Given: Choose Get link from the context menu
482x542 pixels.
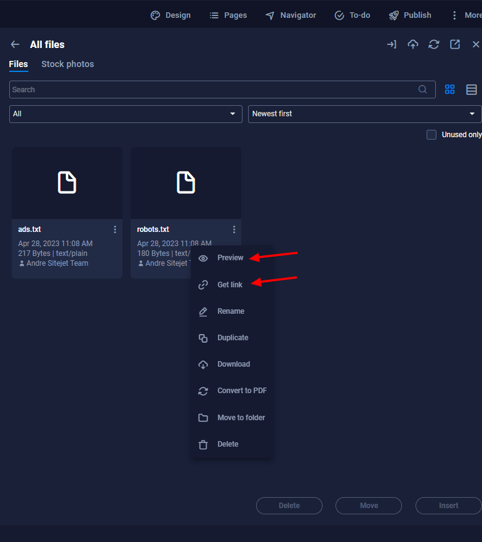Looking at the screenshot, I should 231,285.
